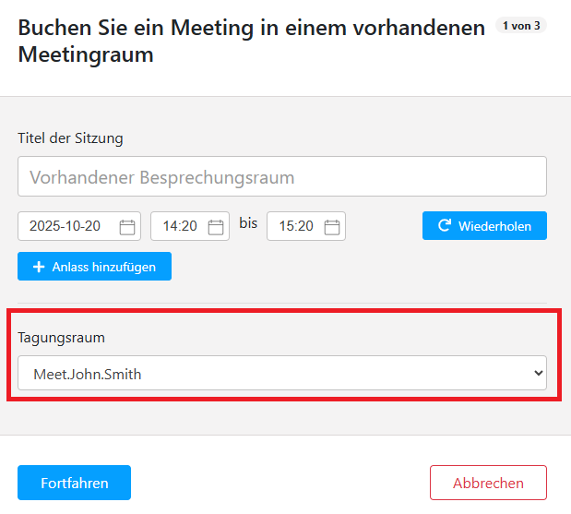Click the picker icon in the 14:20 start time field
Image resolution: width=571 pixels, height=514 pixels.
pyautogui.click(x=216, y=226)
